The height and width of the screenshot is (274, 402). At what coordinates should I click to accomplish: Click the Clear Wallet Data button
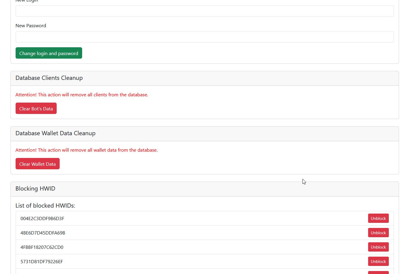click(37, 164)
